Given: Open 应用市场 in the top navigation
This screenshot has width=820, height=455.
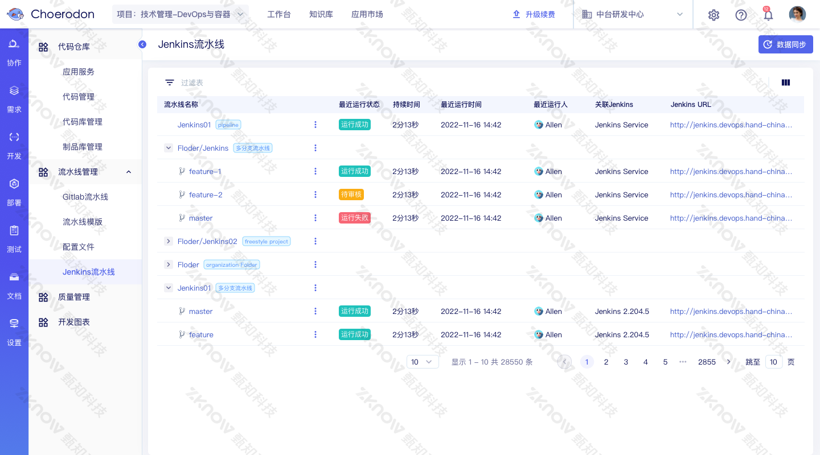Looking at the screenshot, I should (x=367, y=14).
